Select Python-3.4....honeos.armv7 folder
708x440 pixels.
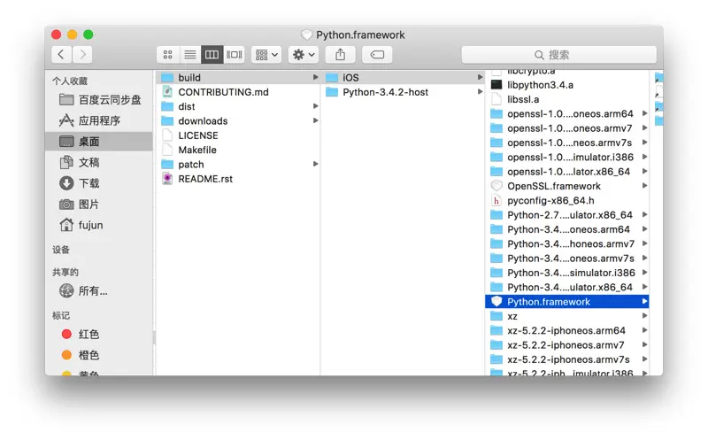[567, 244]
